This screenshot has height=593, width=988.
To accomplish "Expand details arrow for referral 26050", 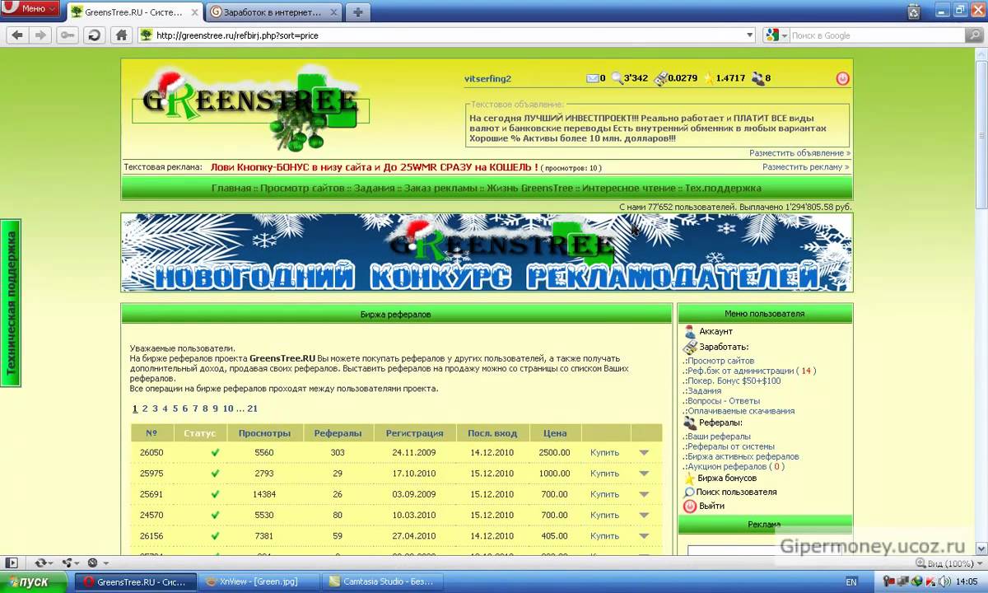I will [644, 452].
